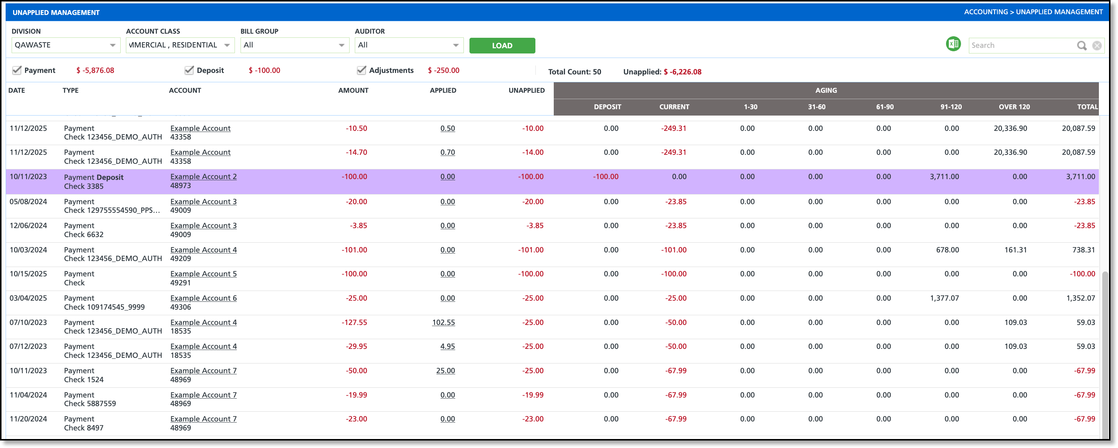Open the Bill Group dropdown
The width and height of the screenshot is (1118, 448).
[342, 45]
